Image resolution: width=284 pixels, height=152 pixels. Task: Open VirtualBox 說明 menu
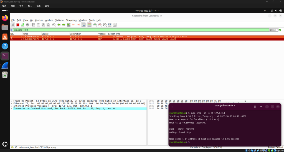pyautogui.click(x=47, y=6)
